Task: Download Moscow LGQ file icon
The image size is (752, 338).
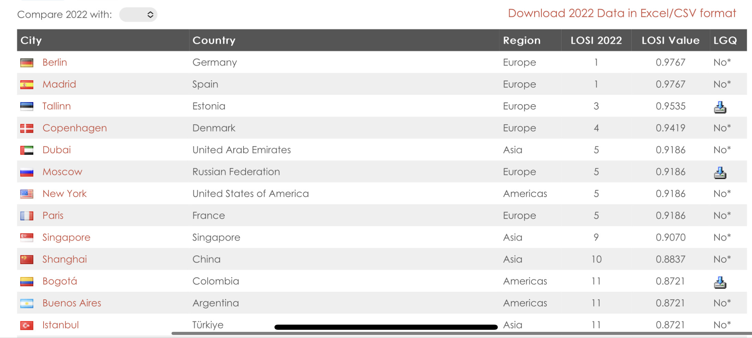Action: (720, 173)
